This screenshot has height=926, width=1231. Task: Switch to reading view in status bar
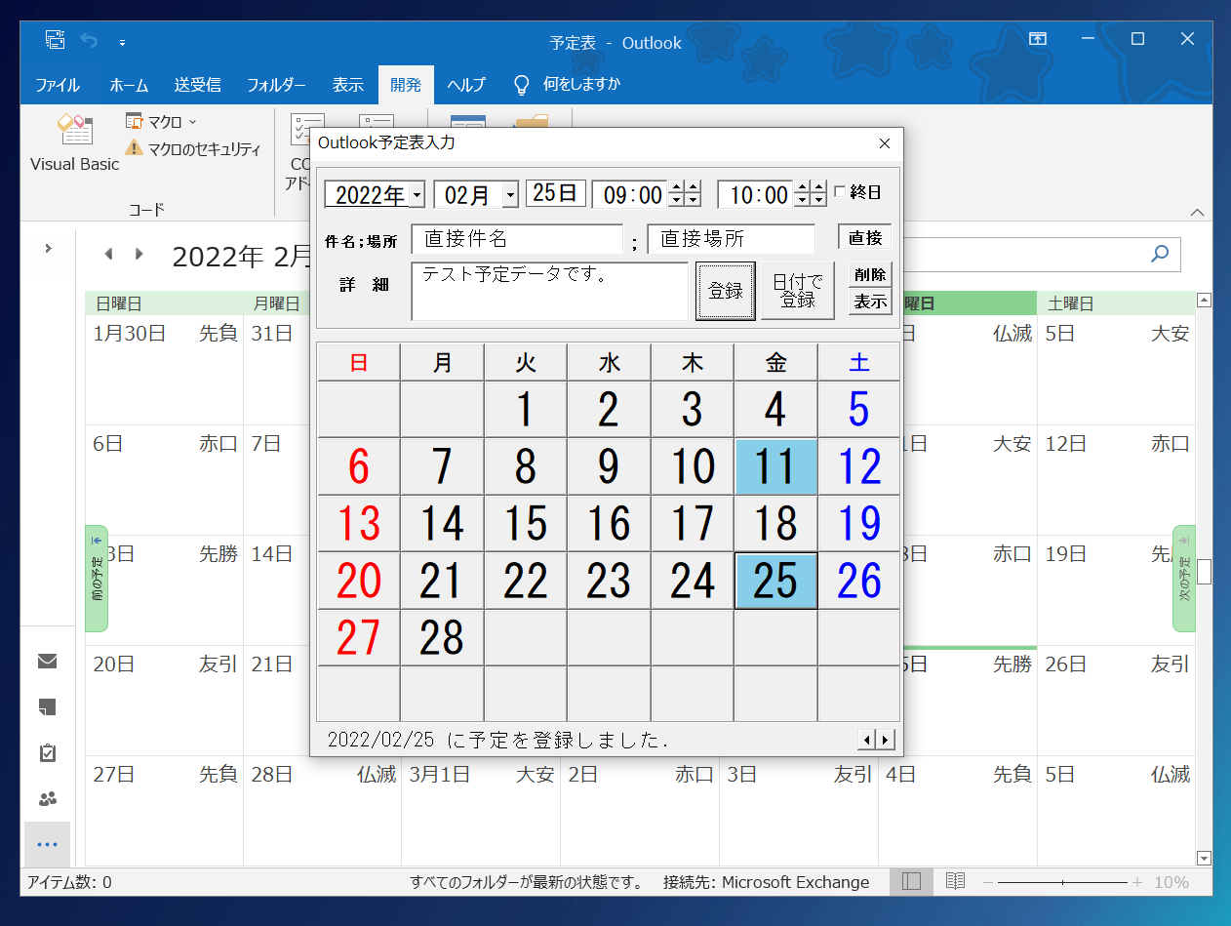pyautogui.click(x=956, y=882)
